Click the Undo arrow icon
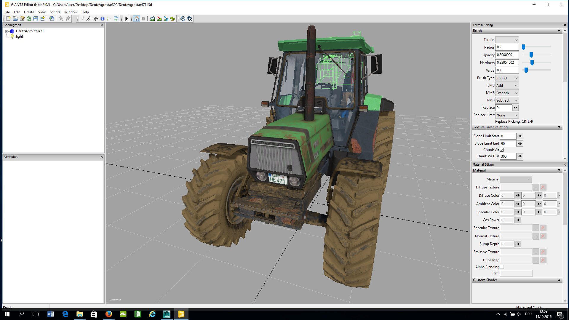This screenshot has width=569, height=320. click(61, 19)
